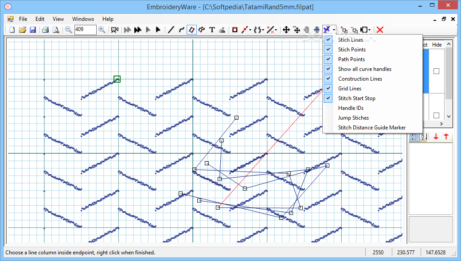461x261 pixels.
Task: Enable Stitch Distance Guide Marker
Action: 372,127
